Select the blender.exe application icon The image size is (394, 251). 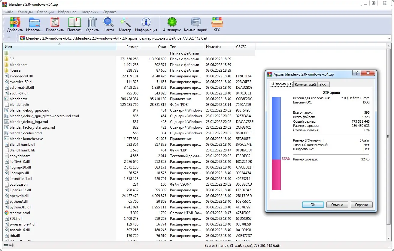pyautogui.click(x=7, y=99)
